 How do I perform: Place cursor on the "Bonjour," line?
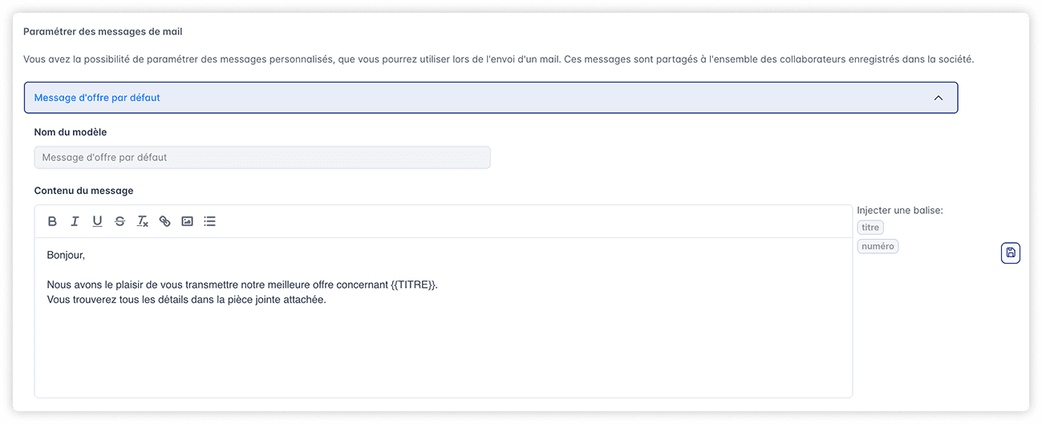click(x=66, y=255)
